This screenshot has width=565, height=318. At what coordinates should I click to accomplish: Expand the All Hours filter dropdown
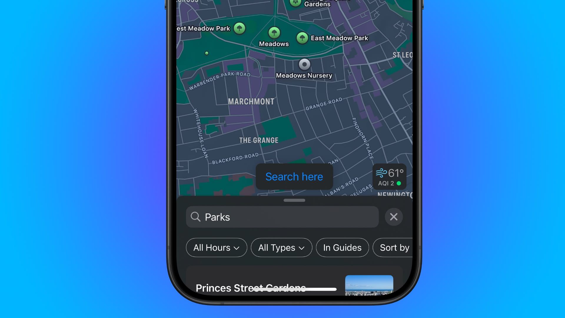click(216, 247)
